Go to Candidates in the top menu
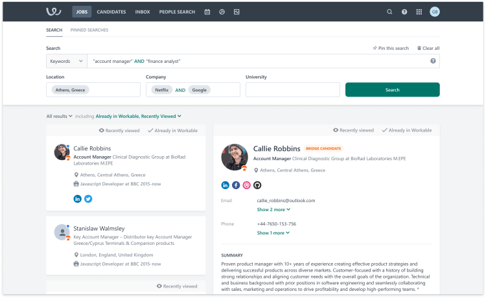Screen dimensions: 486x298 tap(111, 12)
